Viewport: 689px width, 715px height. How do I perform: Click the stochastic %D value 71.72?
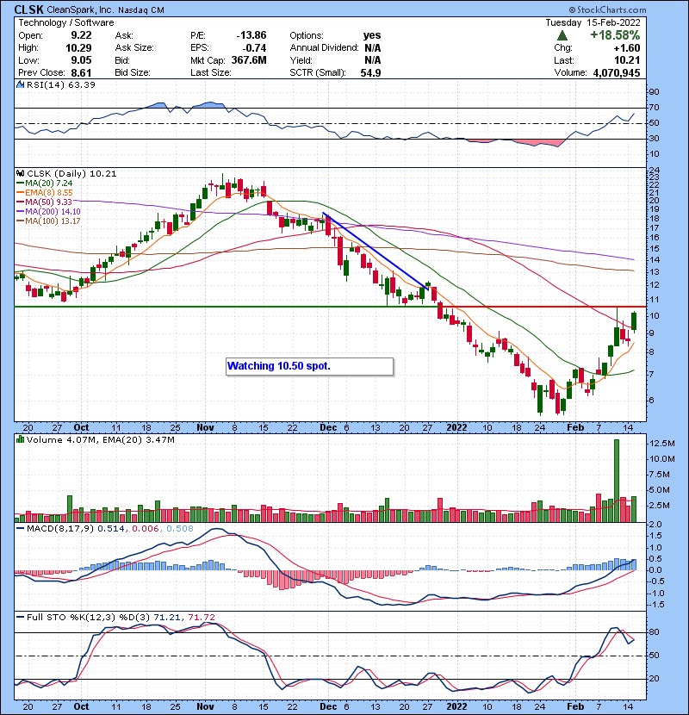pos(201,618)
